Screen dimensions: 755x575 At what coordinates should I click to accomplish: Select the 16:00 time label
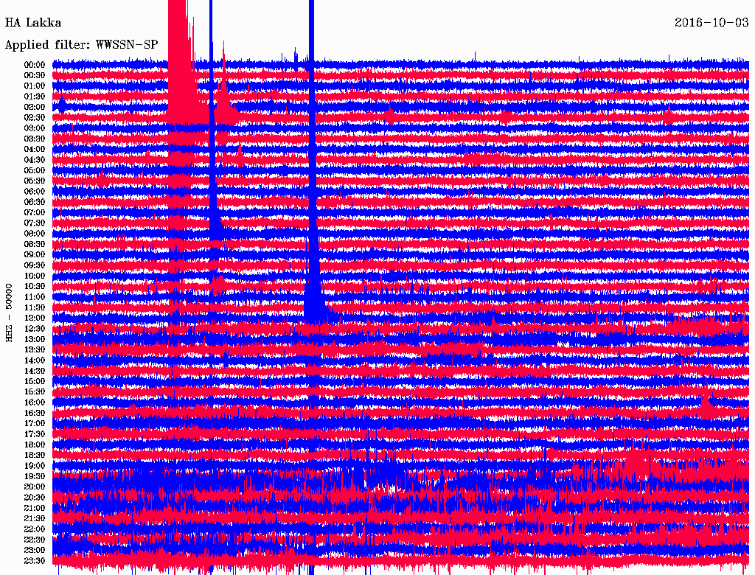point(35,402)
